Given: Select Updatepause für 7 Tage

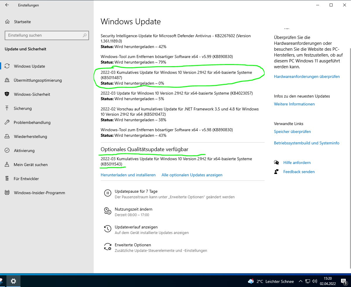Looking at the screenshot, I should pyautogui.click(x=174, y=194).
